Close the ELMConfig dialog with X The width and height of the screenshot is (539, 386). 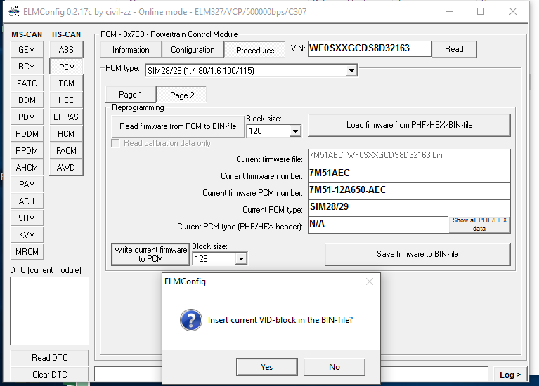[370, 281]
